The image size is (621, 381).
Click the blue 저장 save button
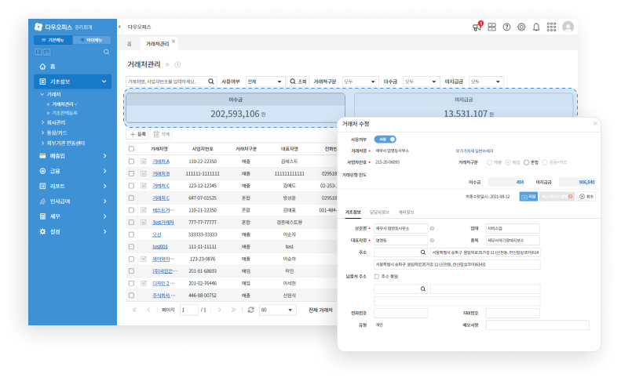[528, 197]
